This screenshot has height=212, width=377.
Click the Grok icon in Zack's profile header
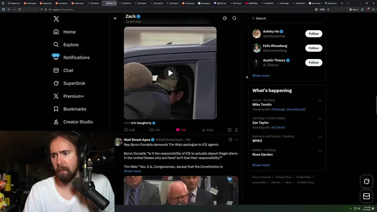[225, 18]
